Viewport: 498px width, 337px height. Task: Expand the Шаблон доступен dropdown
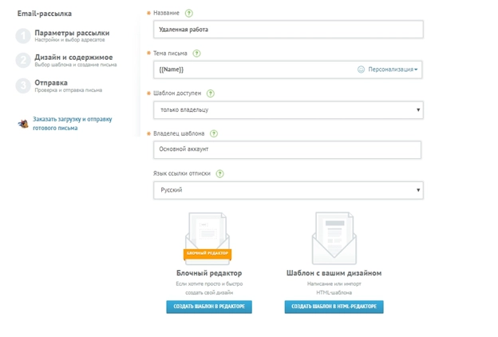[x=288, y=109]
